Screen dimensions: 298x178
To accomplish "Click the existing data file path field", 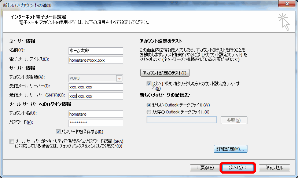I will coord(182,120).
